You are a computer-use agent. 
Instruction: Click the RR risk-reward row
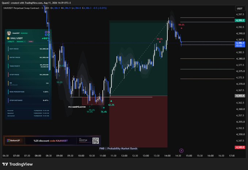(x=28, y=83)
